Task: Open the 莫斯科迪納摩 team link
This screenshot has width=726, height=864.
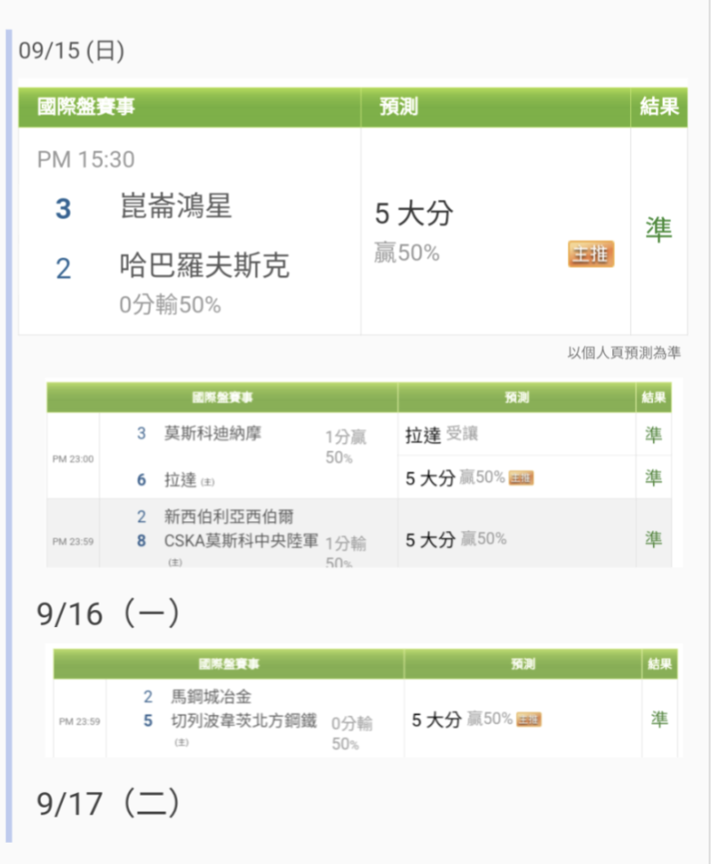Action: pyautogui.click(x=212, y=433)
